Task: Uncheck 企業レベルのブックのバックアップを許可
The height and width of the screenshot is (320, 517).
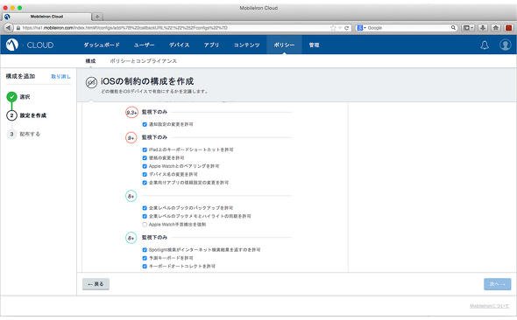Action: click(x=145, y=208)
